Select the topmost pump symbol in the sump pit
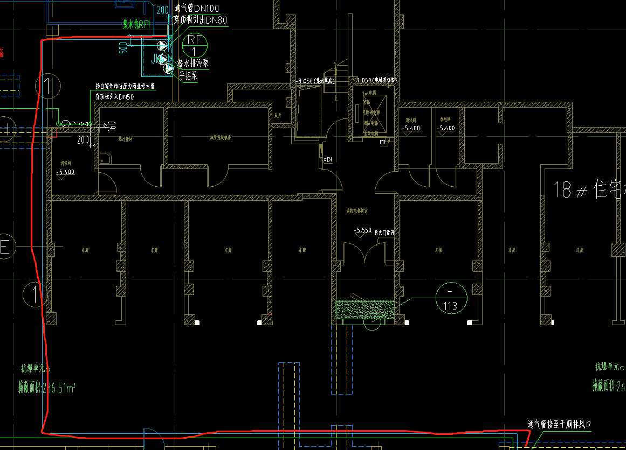This screenshot has width=626, height=450. (x=162, y=46)
